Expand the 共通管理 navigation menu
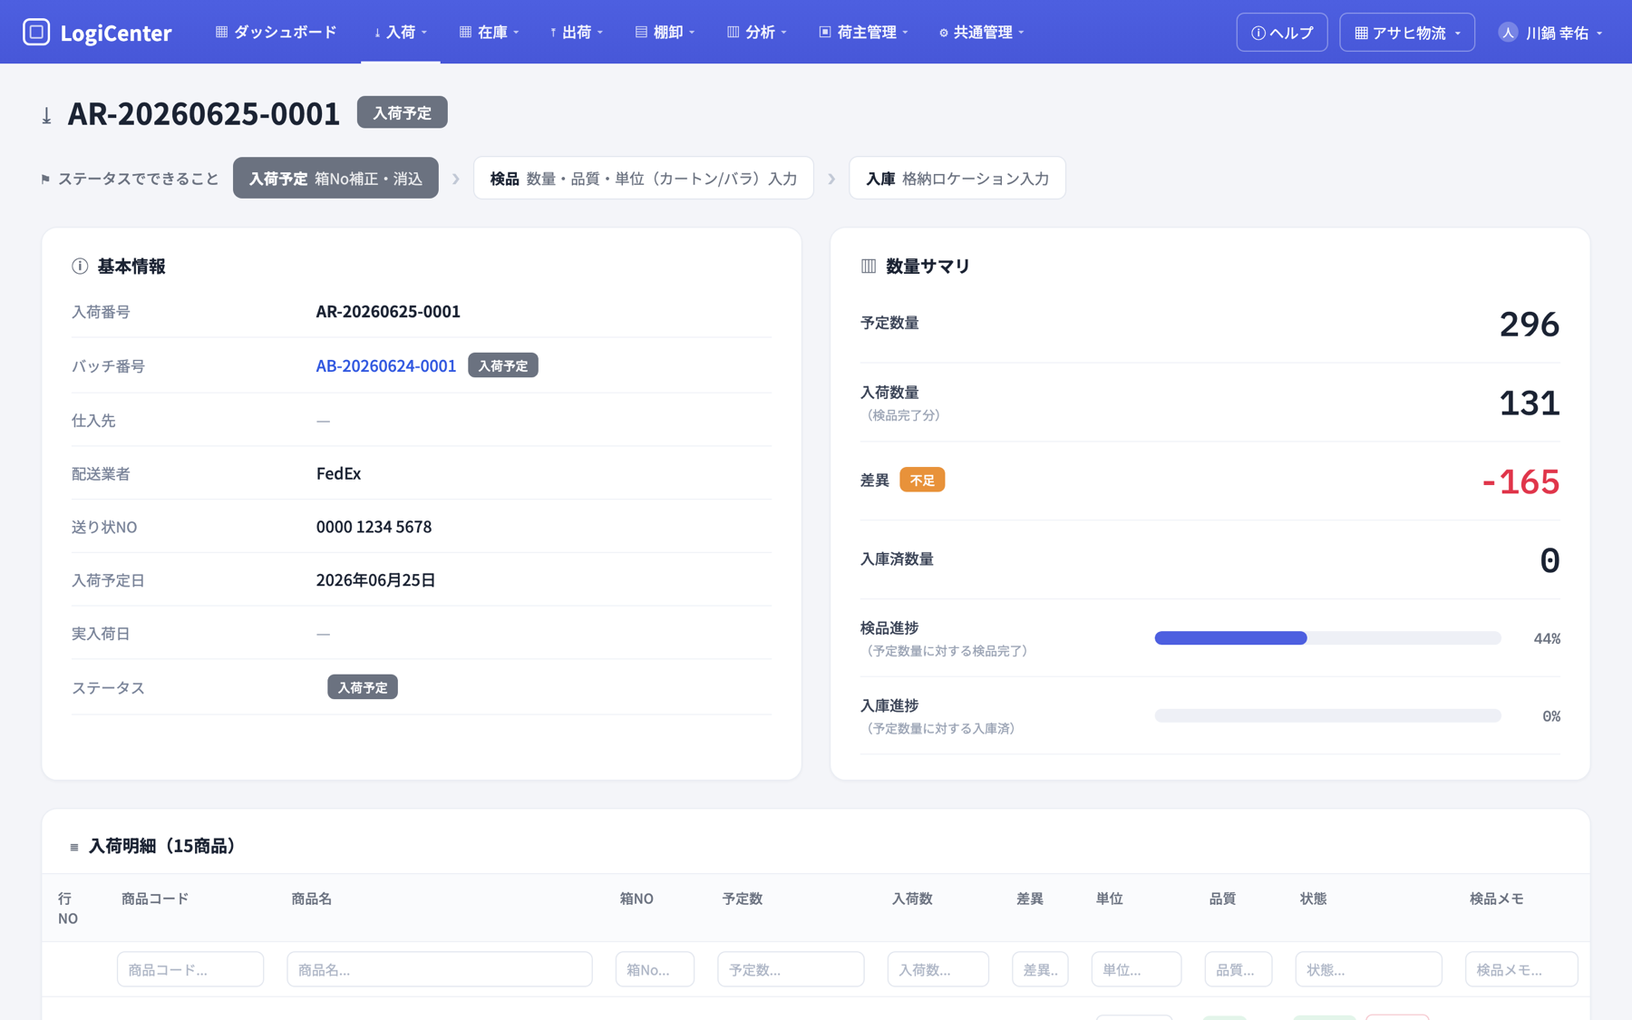The image size is (1632, 1020). coord(982,32)
